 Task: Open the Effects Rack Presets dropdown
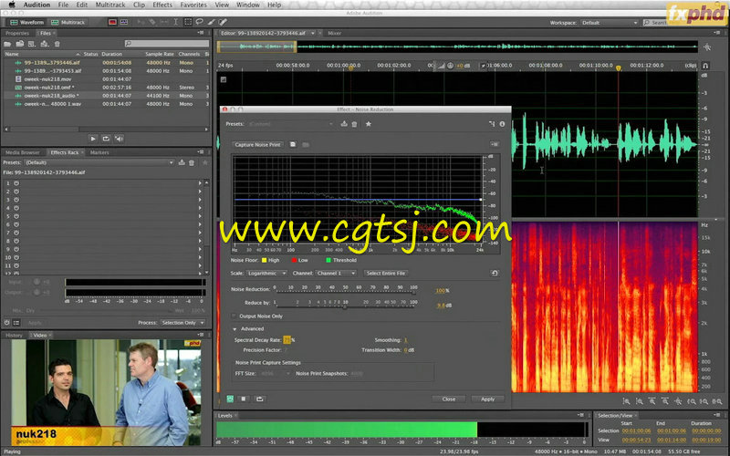(x=99, y=162)
